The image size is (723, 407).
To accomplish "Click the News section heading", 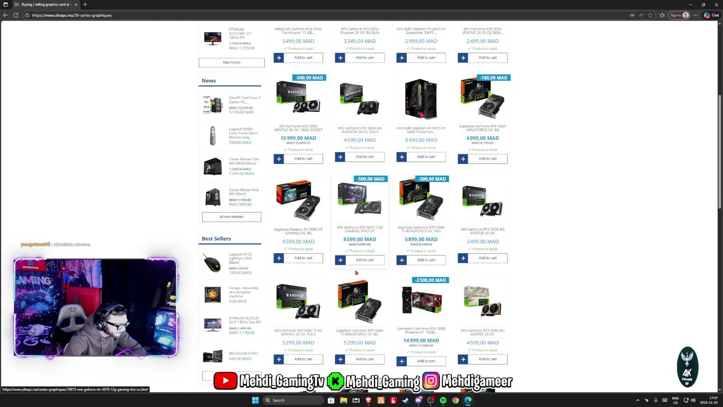I will coord(208,81).
